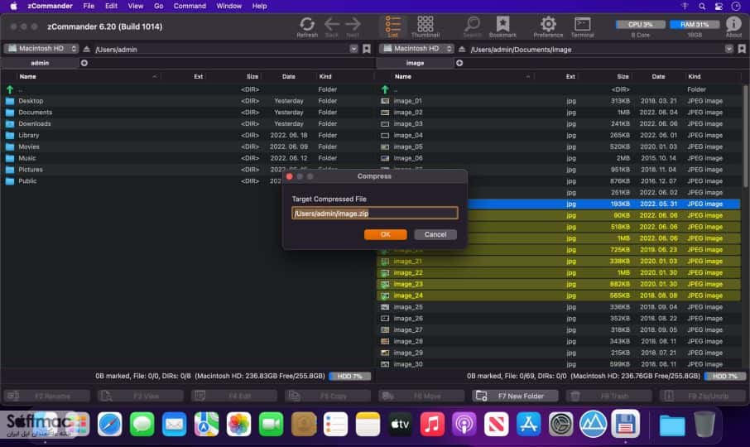Select image_22 file row
The width and height of the screenshot is (750, 447).
[560, 272]
